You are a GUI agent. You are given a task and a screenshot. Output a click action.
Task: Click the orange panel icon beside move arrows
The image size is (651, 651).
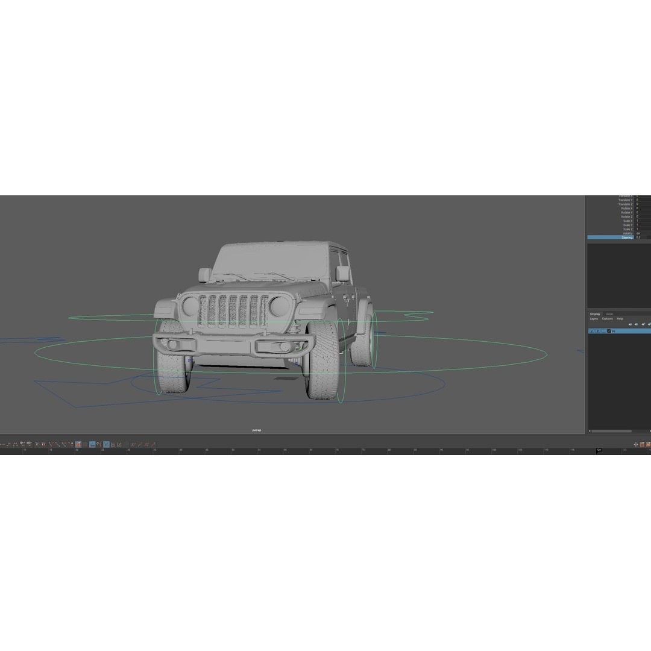coord(642,444)
